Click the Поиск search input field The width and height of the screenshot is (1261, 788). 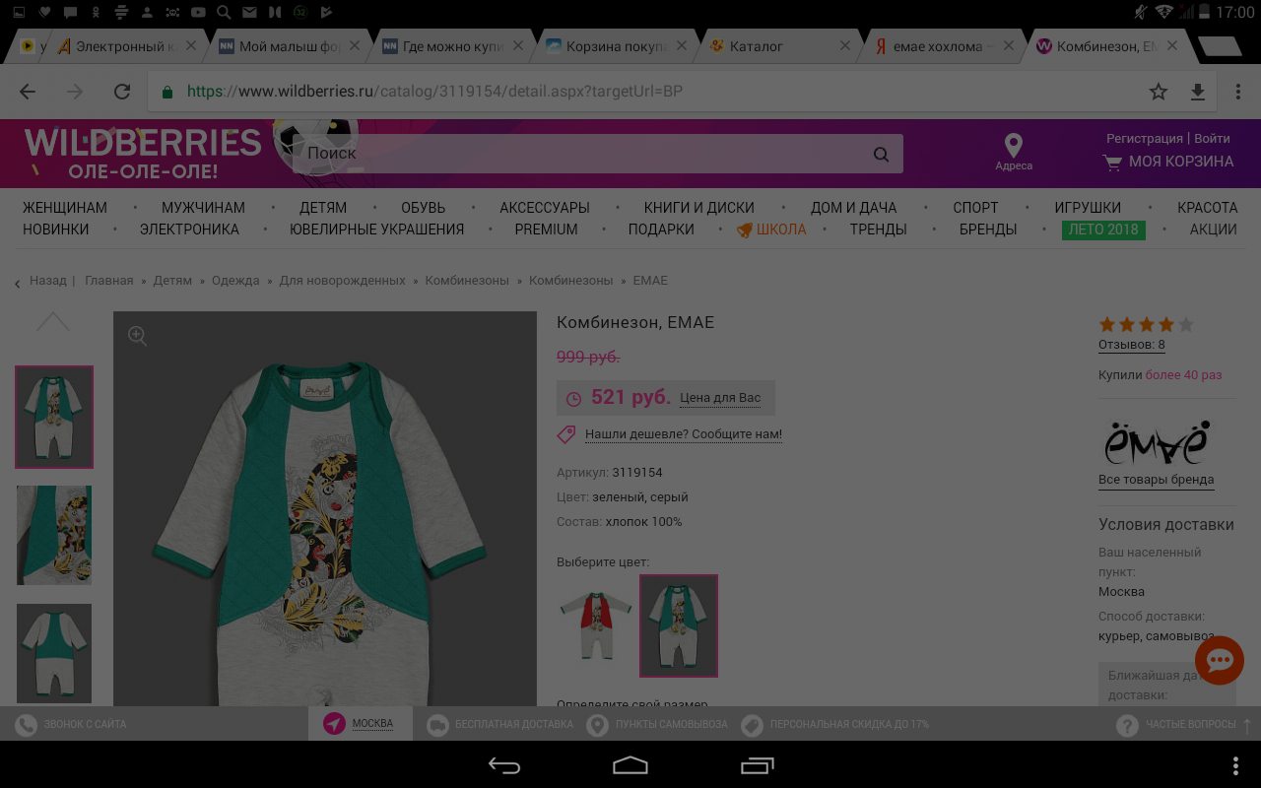pos(581,155)
